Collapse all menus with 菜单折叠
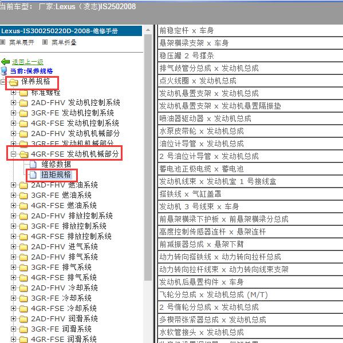 (x=64, y=42)
